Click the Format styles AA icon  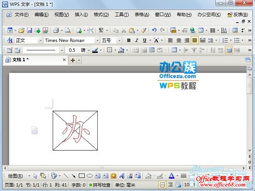(x=10, y=40)
